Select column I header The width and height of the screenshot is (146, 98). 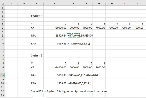[x=125, y=4]
